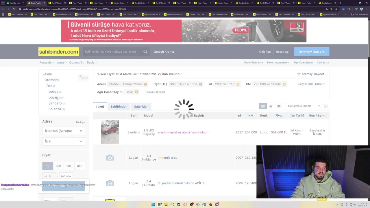Click the max price field showing 385.000
This screenshot has height=208, width=370.
click(x=66, y=176)
